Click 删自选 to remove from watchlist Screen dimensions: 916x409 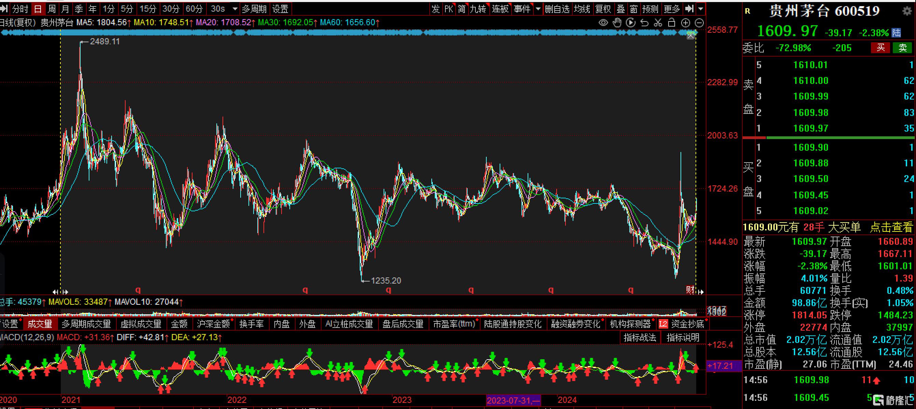point(557,9)
